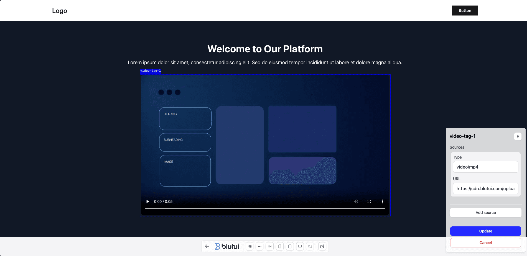Open the site in a new tab
This screenshot has width=527, height=256.
[x=322, y=246]
